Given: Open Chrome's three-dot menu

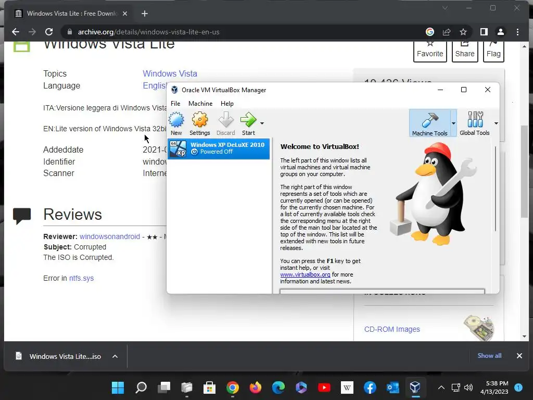Looking at the screenshot, I should 517,32.
